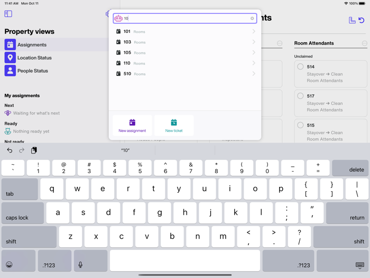The image size is (370, 278).
Task: Tap the space bar
Action: pos(185,261)
